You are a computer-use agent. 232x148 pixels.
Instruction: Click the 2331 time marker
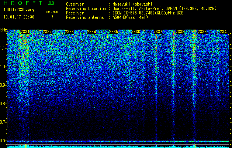tap(25, 32)
